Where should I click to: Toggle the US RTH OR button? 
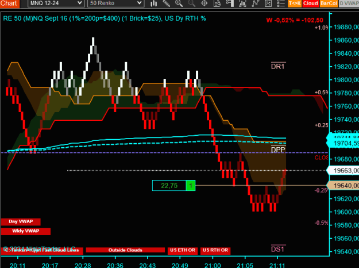click(x=215, y=250)
